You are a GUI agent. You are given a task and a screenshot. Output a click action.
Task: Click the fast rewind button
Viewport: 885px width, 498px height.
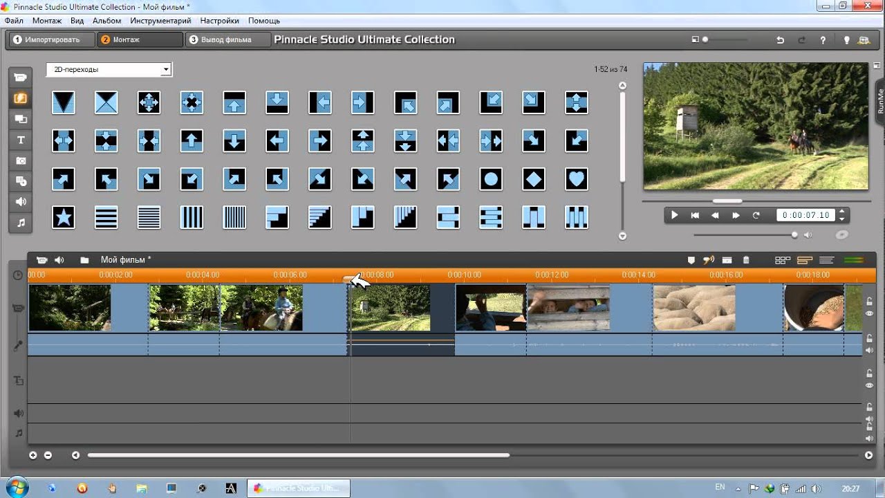click(715, 215)
